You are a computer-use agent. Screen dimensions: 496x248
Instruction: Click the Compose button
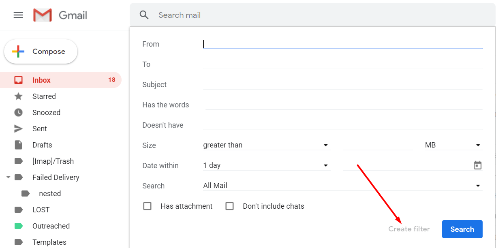coord(41,52)
